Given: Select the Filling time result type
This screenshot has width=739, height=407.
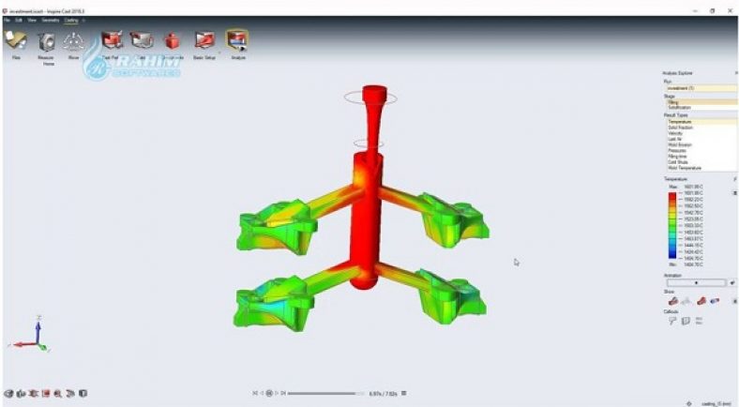Looking at the screenshot, I should coord(701,156).
